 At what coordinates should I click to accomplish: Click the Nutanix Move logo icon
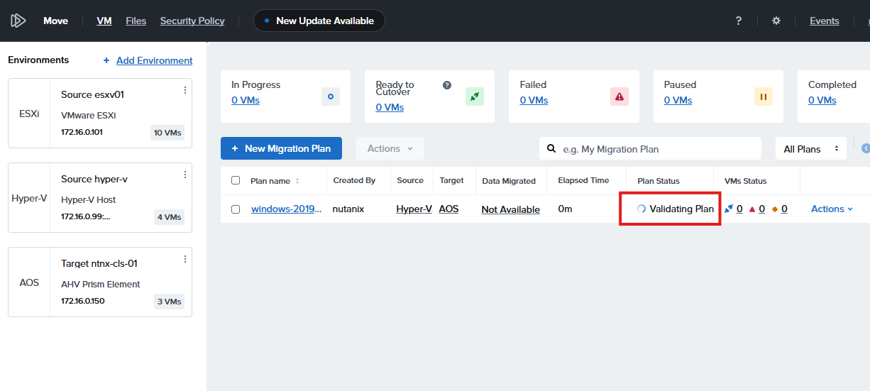click(18, 21)
